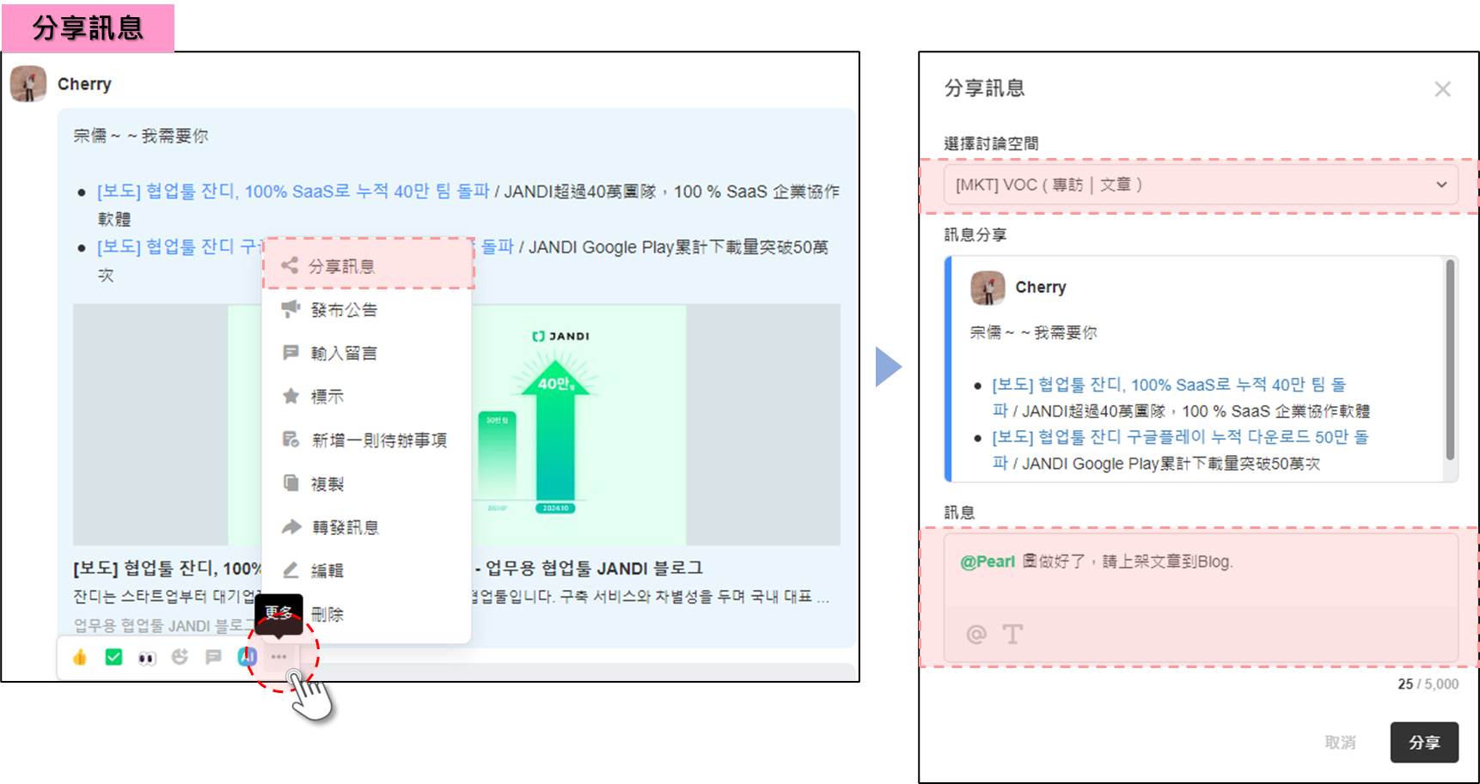
Task: Click the 分享 button
Action: (x=1424, y=743)
